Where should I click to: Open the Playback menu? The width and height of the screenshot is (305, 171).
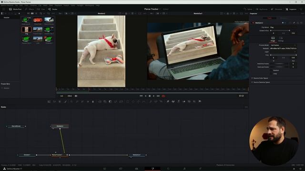[x=58, y=5]
